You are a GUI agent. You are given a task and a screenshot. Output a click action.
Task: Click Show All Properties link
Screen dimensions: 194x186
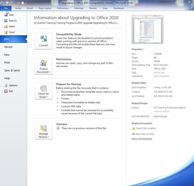142,139
